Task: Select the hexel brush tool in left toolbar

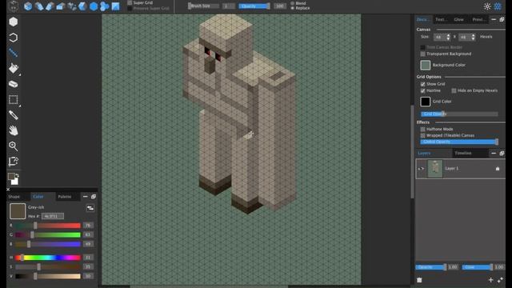Action: click(x=13, y=22)
